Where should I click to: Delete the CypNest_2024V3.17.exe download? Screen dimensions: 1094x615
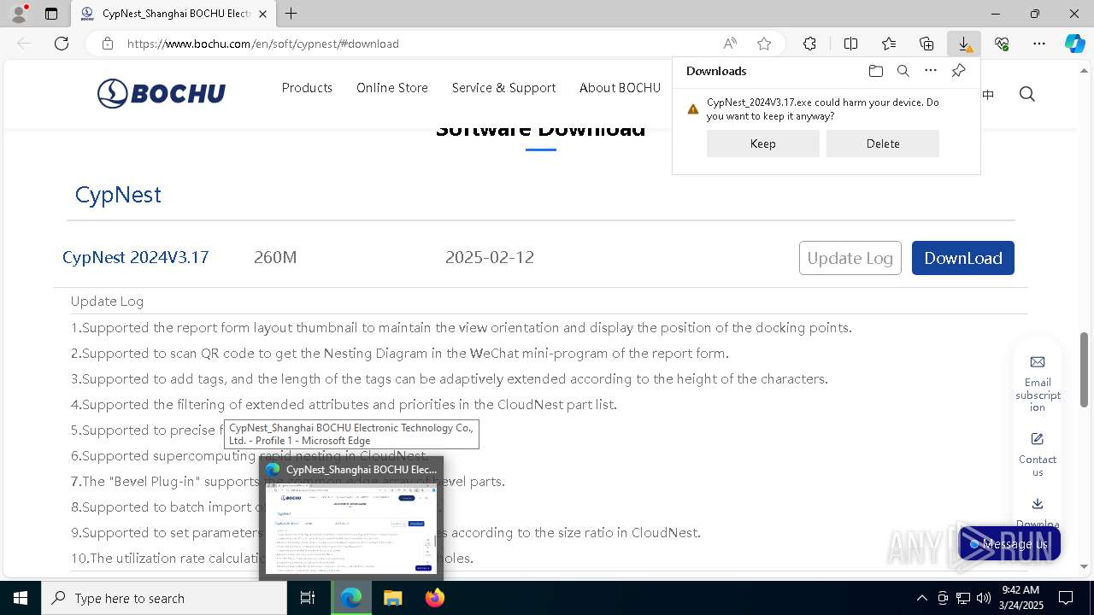pos(882,143)
